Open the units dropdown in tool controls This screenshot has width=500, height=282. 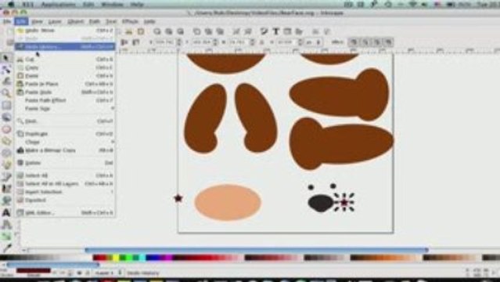coord(312,42)
